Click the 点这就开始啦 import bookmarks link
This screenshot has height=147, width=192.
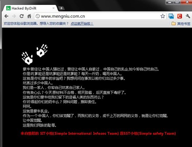coord(82,23)
